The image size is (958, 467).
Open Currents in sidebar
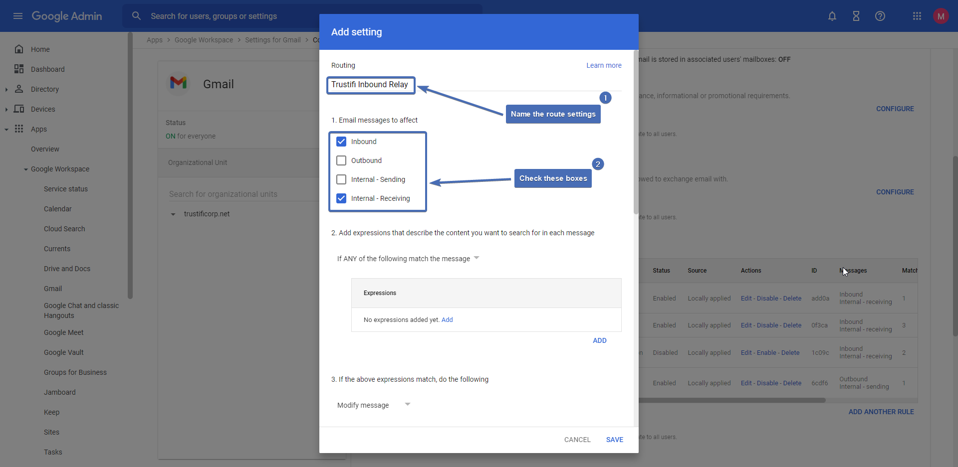tap(57, 249)
